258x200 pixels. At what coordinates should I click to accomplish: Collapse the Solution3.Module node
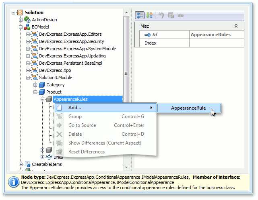[28, 78]
